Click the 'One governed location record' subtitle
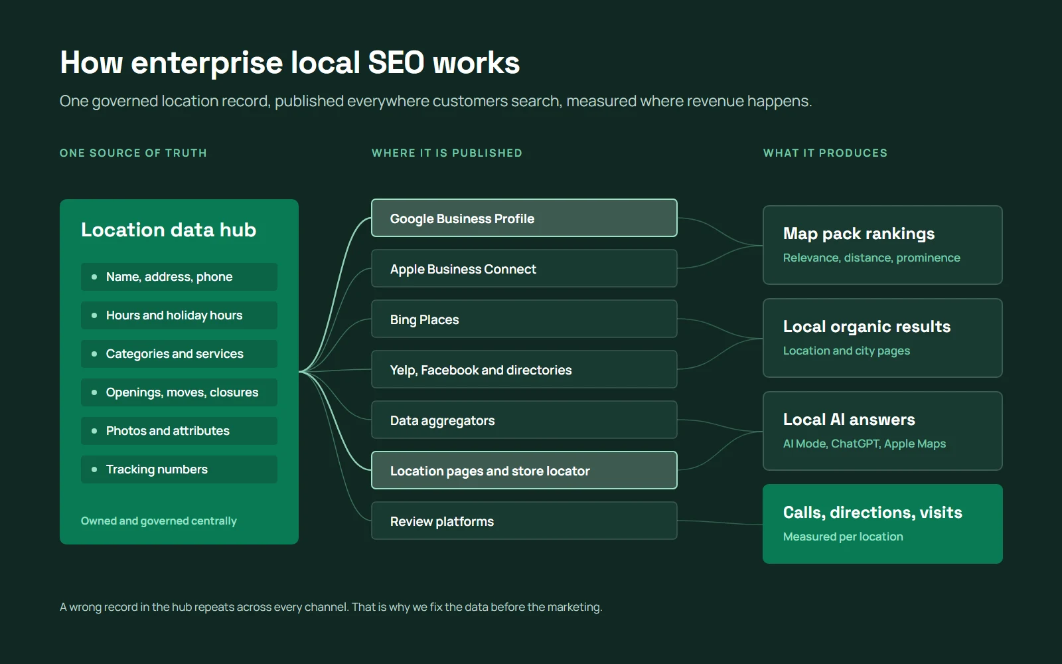Viewport: 1062px width, 664px height. [435, 101]
